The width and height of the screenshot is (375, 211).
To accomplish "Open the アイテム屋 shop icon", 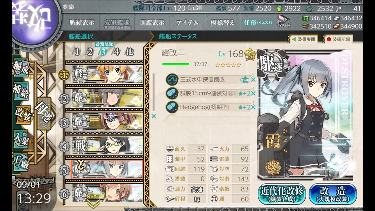I will (x=283, y=21).
